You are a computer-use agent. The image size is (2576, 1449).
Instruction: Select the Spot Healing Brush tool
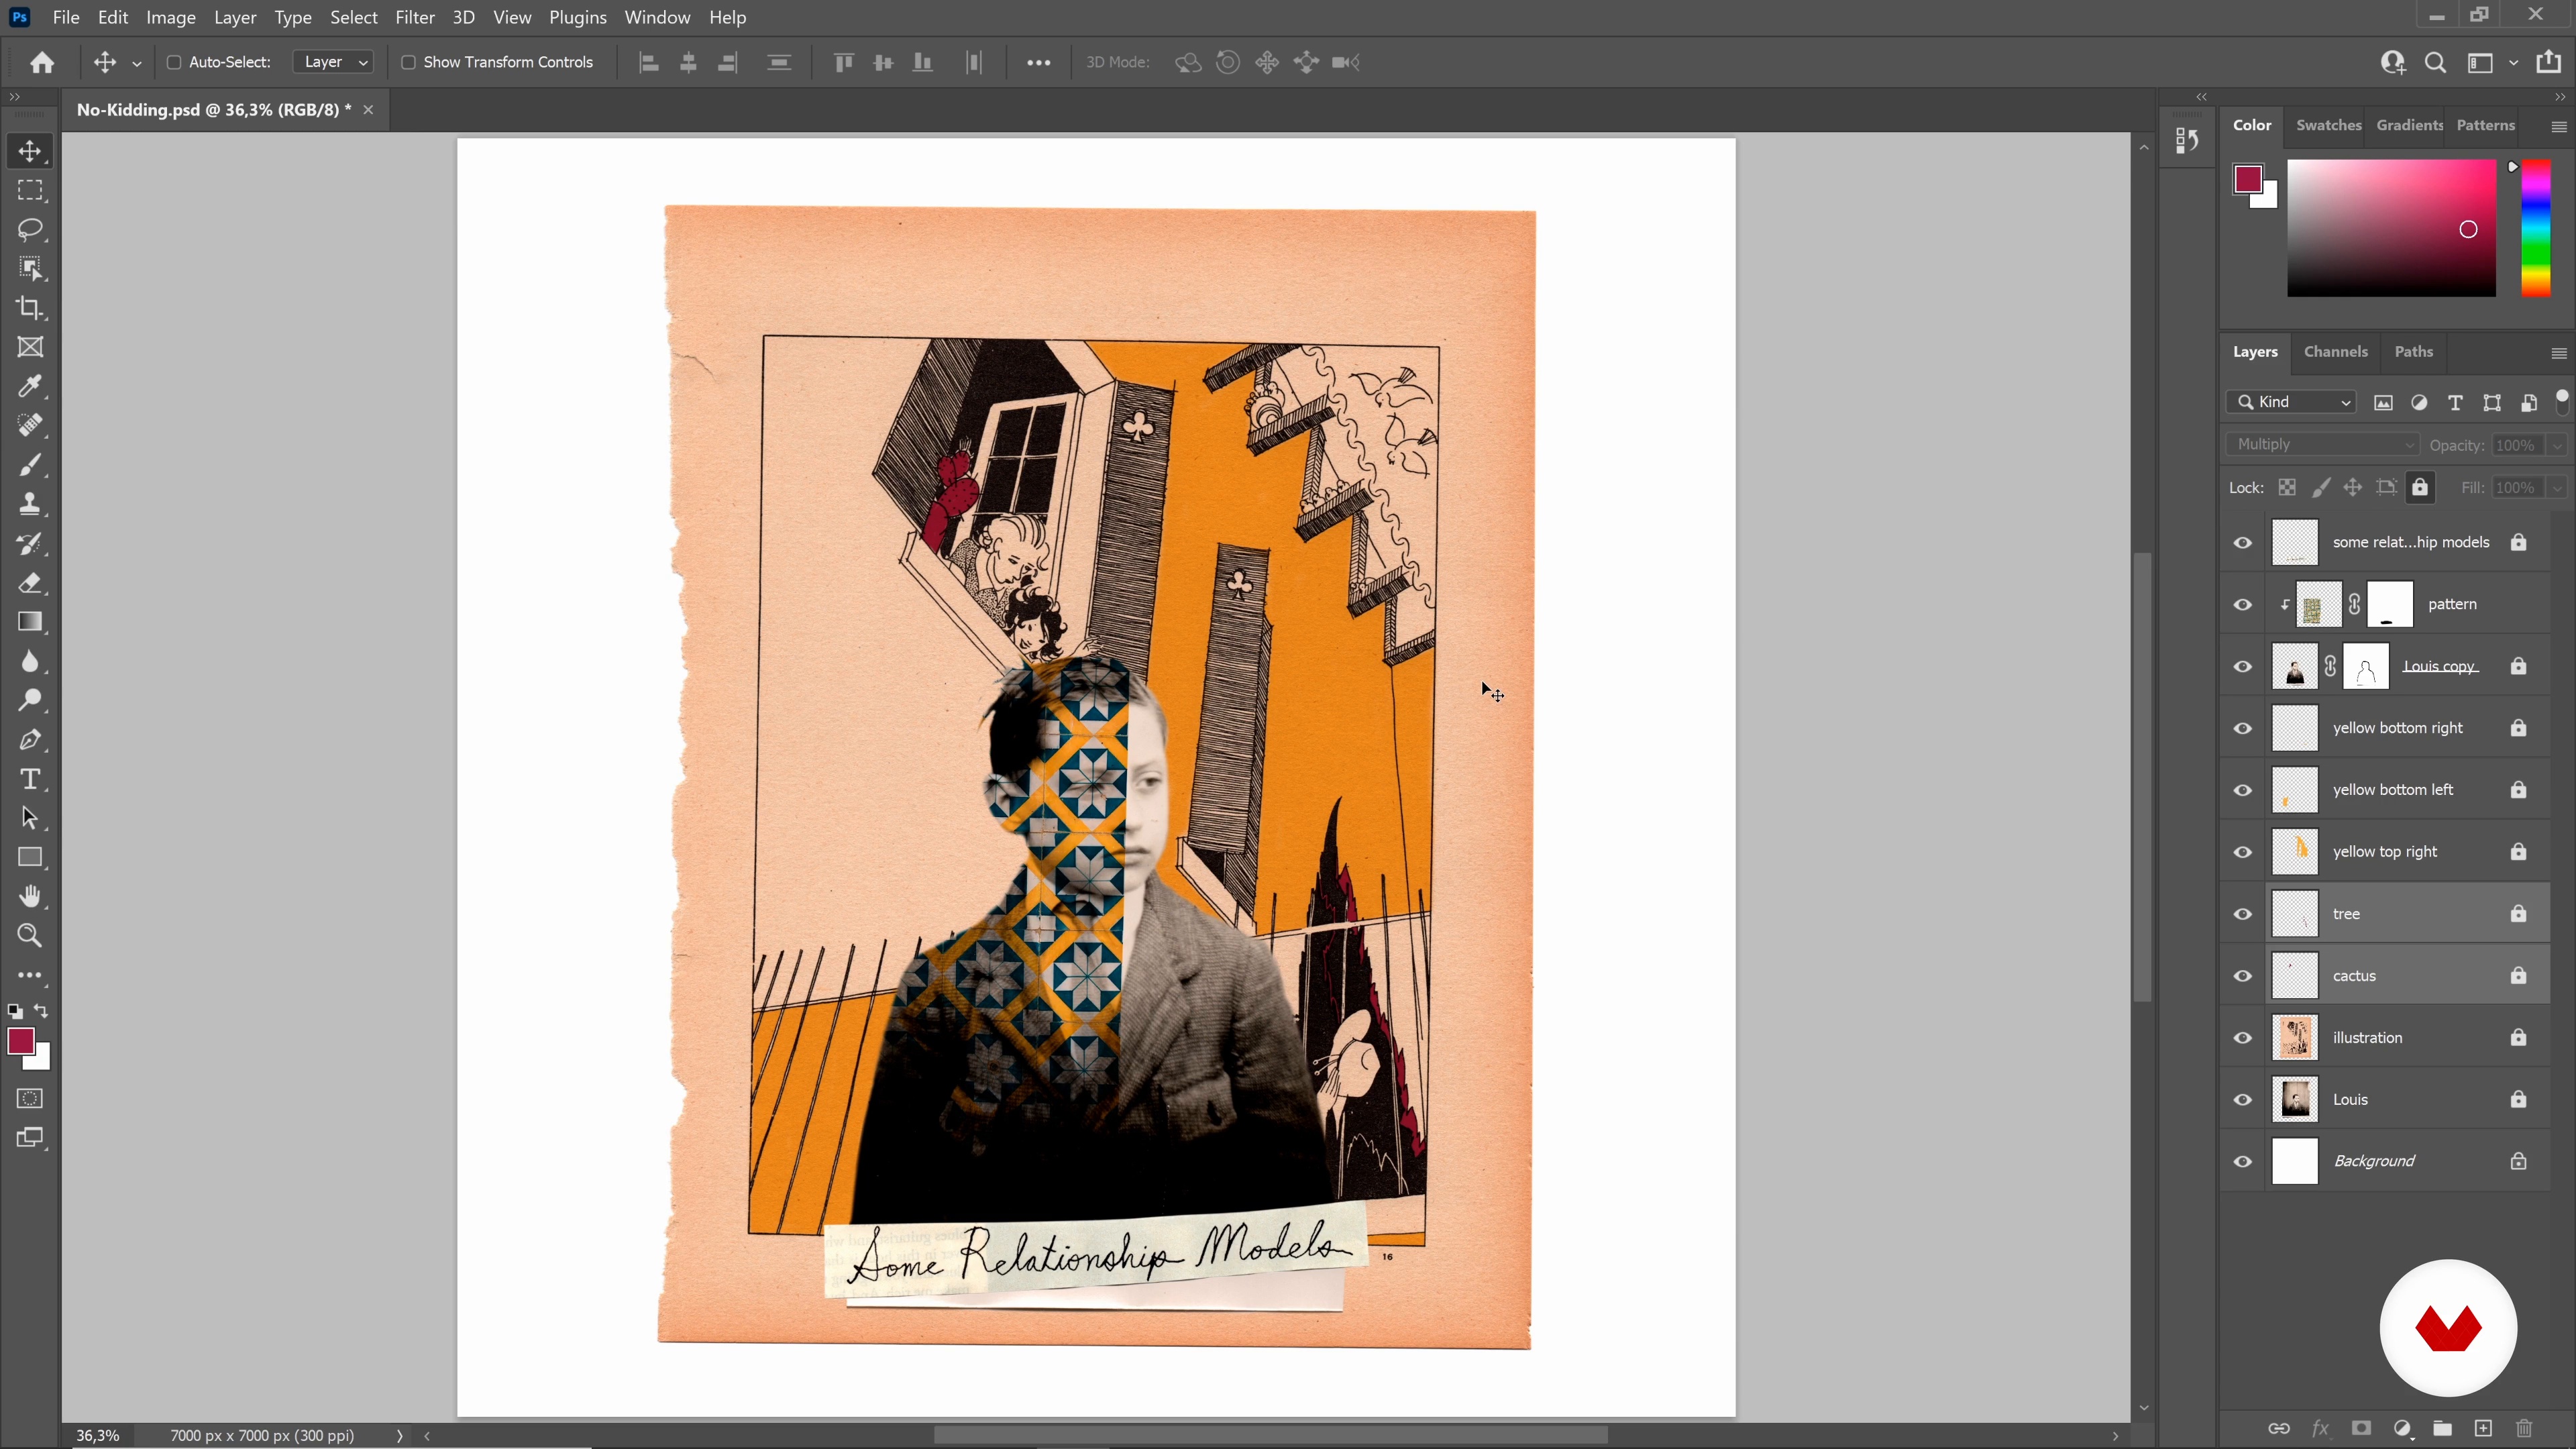tap(30, 425)
